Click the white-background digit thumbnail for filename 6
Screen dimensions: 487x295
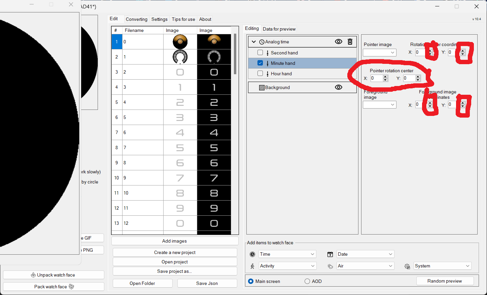180,132
